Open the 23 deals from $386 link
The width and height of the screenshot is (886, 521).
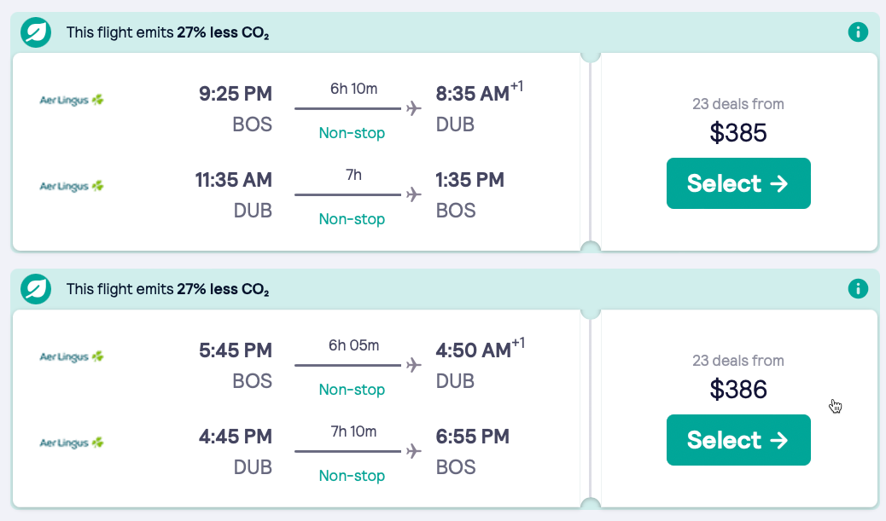(737, 361)
